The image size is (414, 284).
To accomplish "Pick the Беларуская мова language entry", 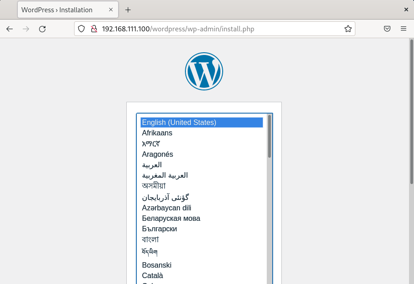I will (170, 218).
